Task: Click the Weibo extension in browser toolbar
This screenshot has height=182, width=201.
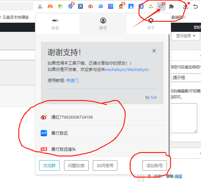Action: click(x=91, y=6)
